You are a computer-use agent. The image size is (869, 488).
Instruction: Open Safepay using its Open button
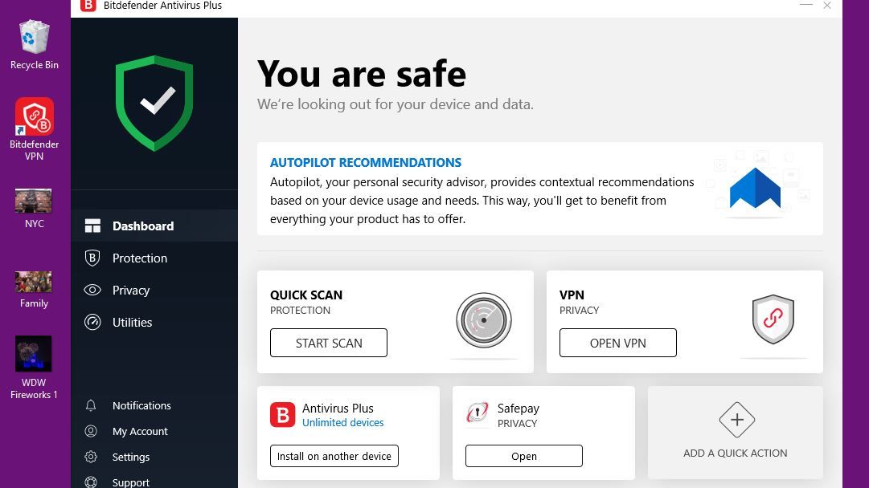click(523, 456)
